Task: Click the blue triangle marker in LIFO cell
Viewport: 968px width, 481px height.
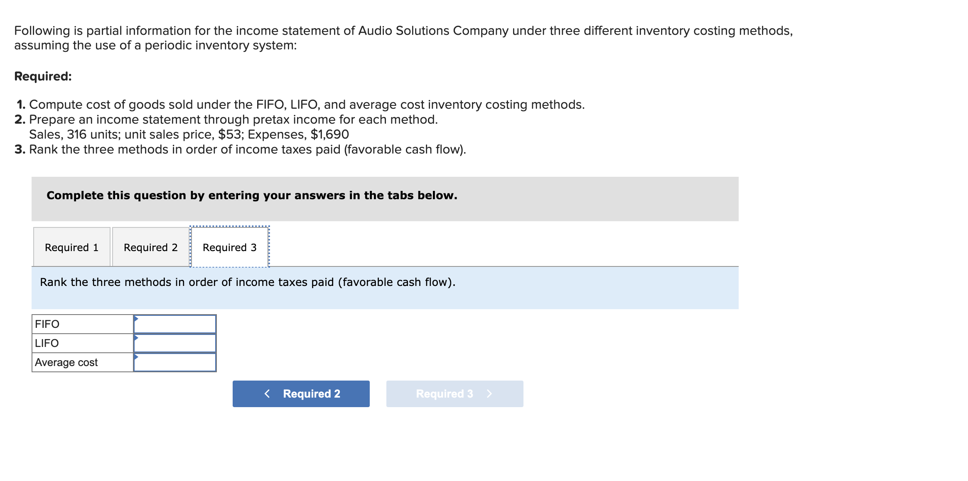Action: pyautogui.click(x=136, y=337)
